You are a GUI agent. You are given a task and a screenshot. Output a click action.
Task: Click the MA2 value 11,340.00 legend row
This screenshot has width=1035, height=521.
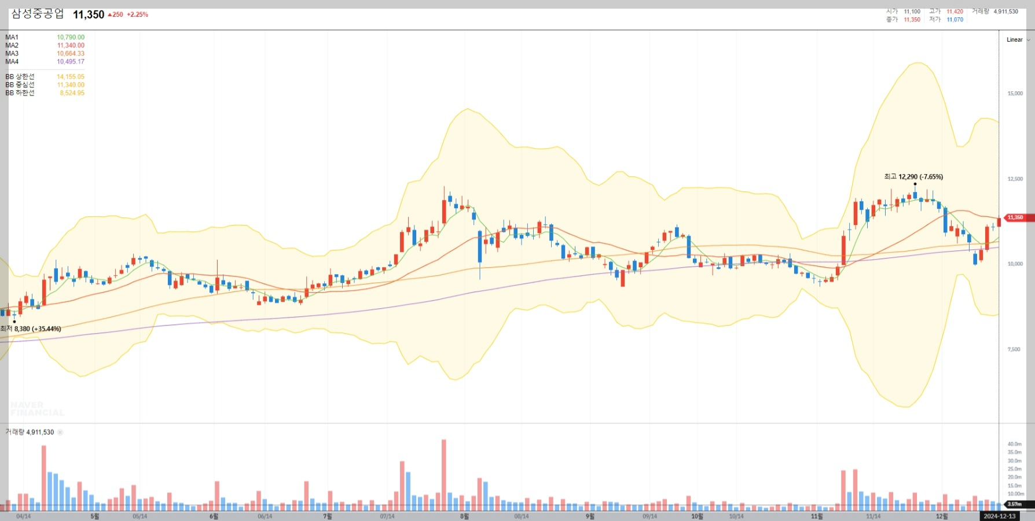(x=45, y=45)
